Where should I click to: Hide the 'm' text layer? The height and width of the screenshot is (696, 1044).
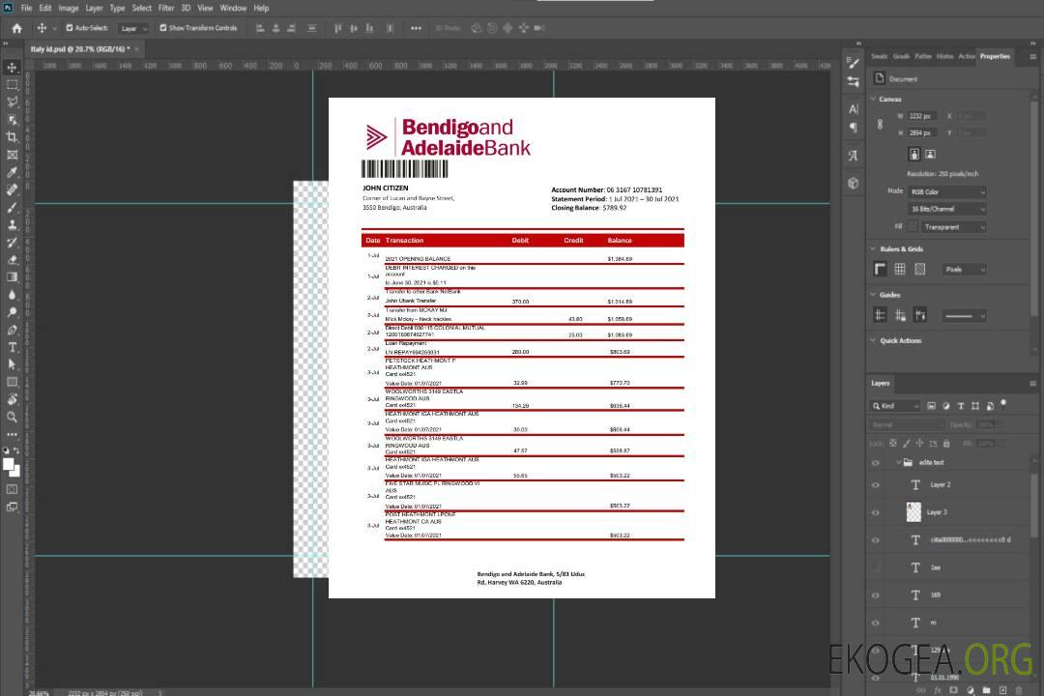tap(876, 623)
